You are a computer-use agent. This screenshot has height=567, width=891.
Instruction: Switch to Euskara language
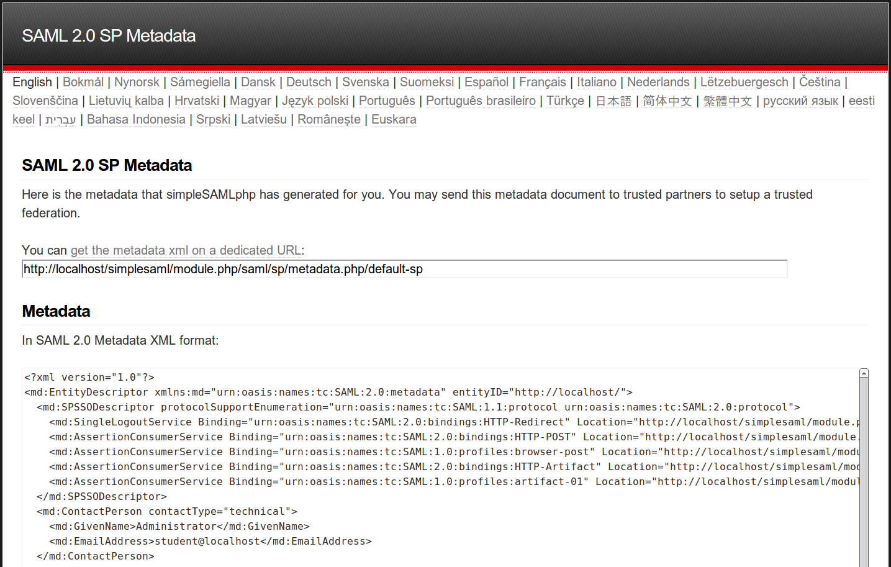[x=394, y=119]
